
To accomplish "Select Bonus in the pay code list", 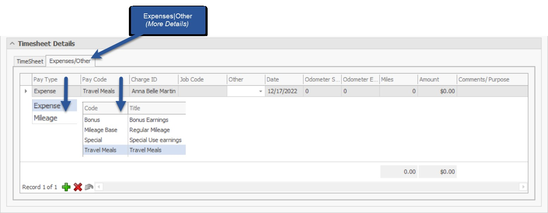I will click(92, 120).
